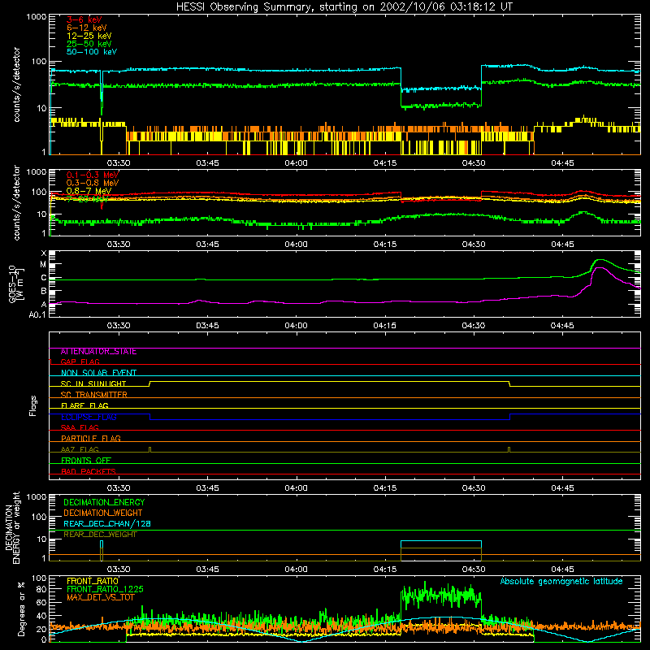Click the 'DECIMATION_ENERGY' legend label
The image size is (650, 650).
(104, 502)
